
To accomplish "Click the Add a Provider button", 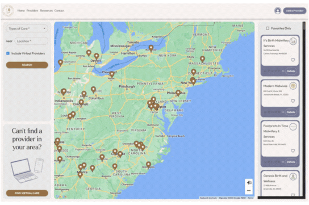I will [295, 11].
